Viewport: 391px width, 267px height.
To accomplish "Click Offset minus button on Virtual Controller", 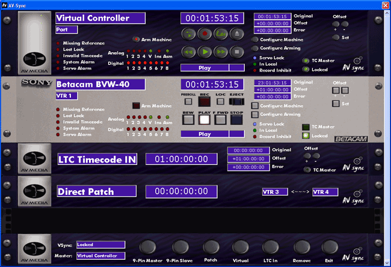I will pyautogui.click(x=345, y=24).
